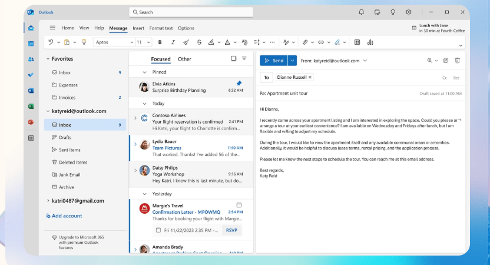490x265 pixels.
Task: Launch Excel from the sidebar
Action: 31,106
